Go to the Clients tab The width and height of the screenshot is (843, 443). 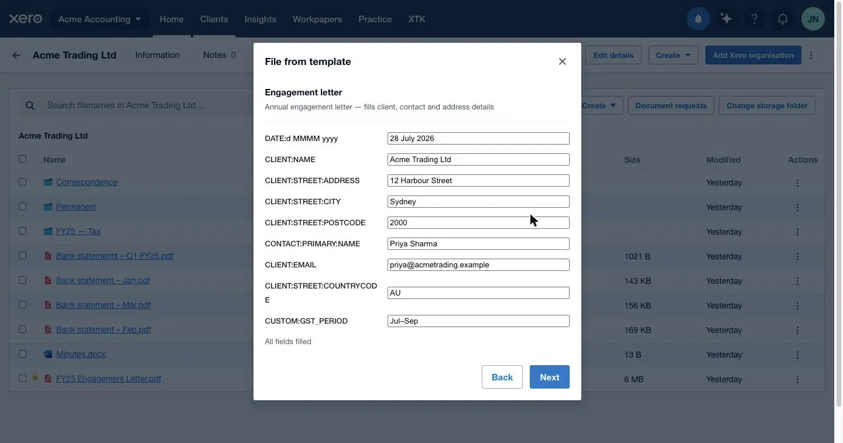click(x=214, y=19)
